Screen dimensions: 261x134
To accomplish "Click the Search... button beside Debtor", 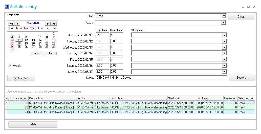I will tap(242, 78).
